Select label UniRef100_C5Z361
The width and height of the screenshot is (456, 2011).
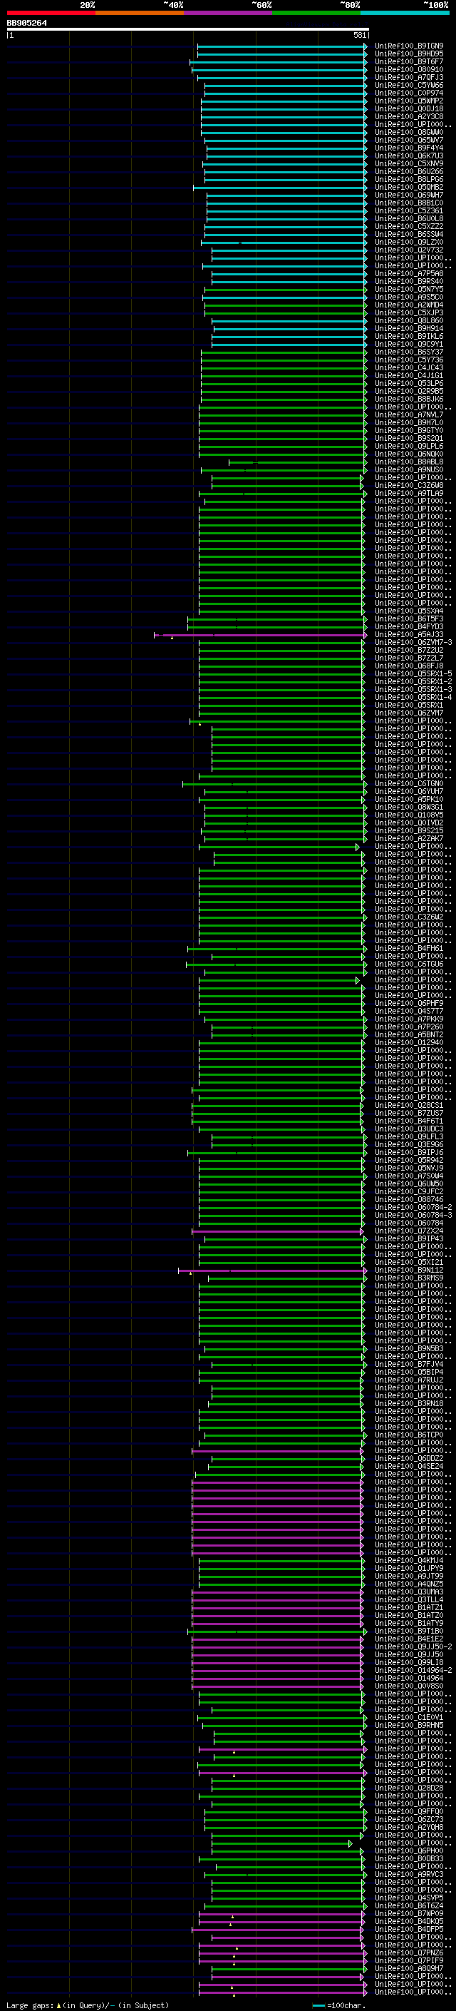[x=408, y=210]
